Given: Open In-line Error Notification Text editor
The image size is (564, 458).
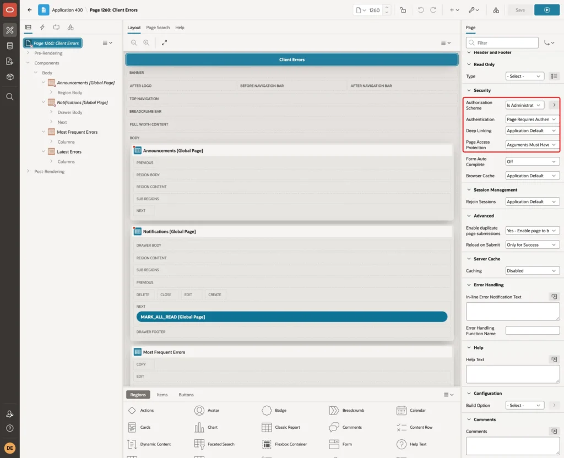Looking at the screenshot, I should 554,297.
